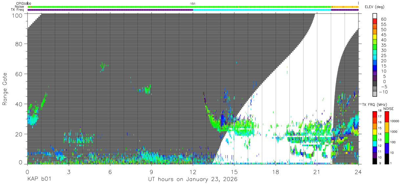Click the 11 label on TX FRQ colorbar
This screenshot has width=403, height=186.
pos(380,151)
